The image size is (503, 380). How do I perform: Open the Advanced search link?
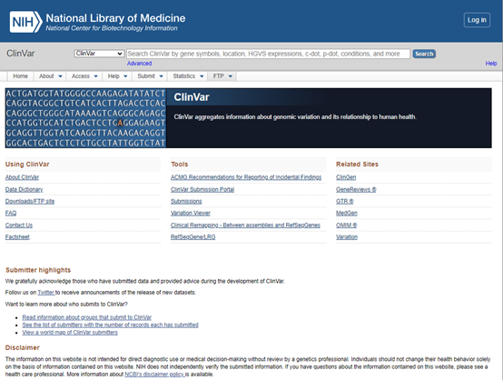pos(139,64)
